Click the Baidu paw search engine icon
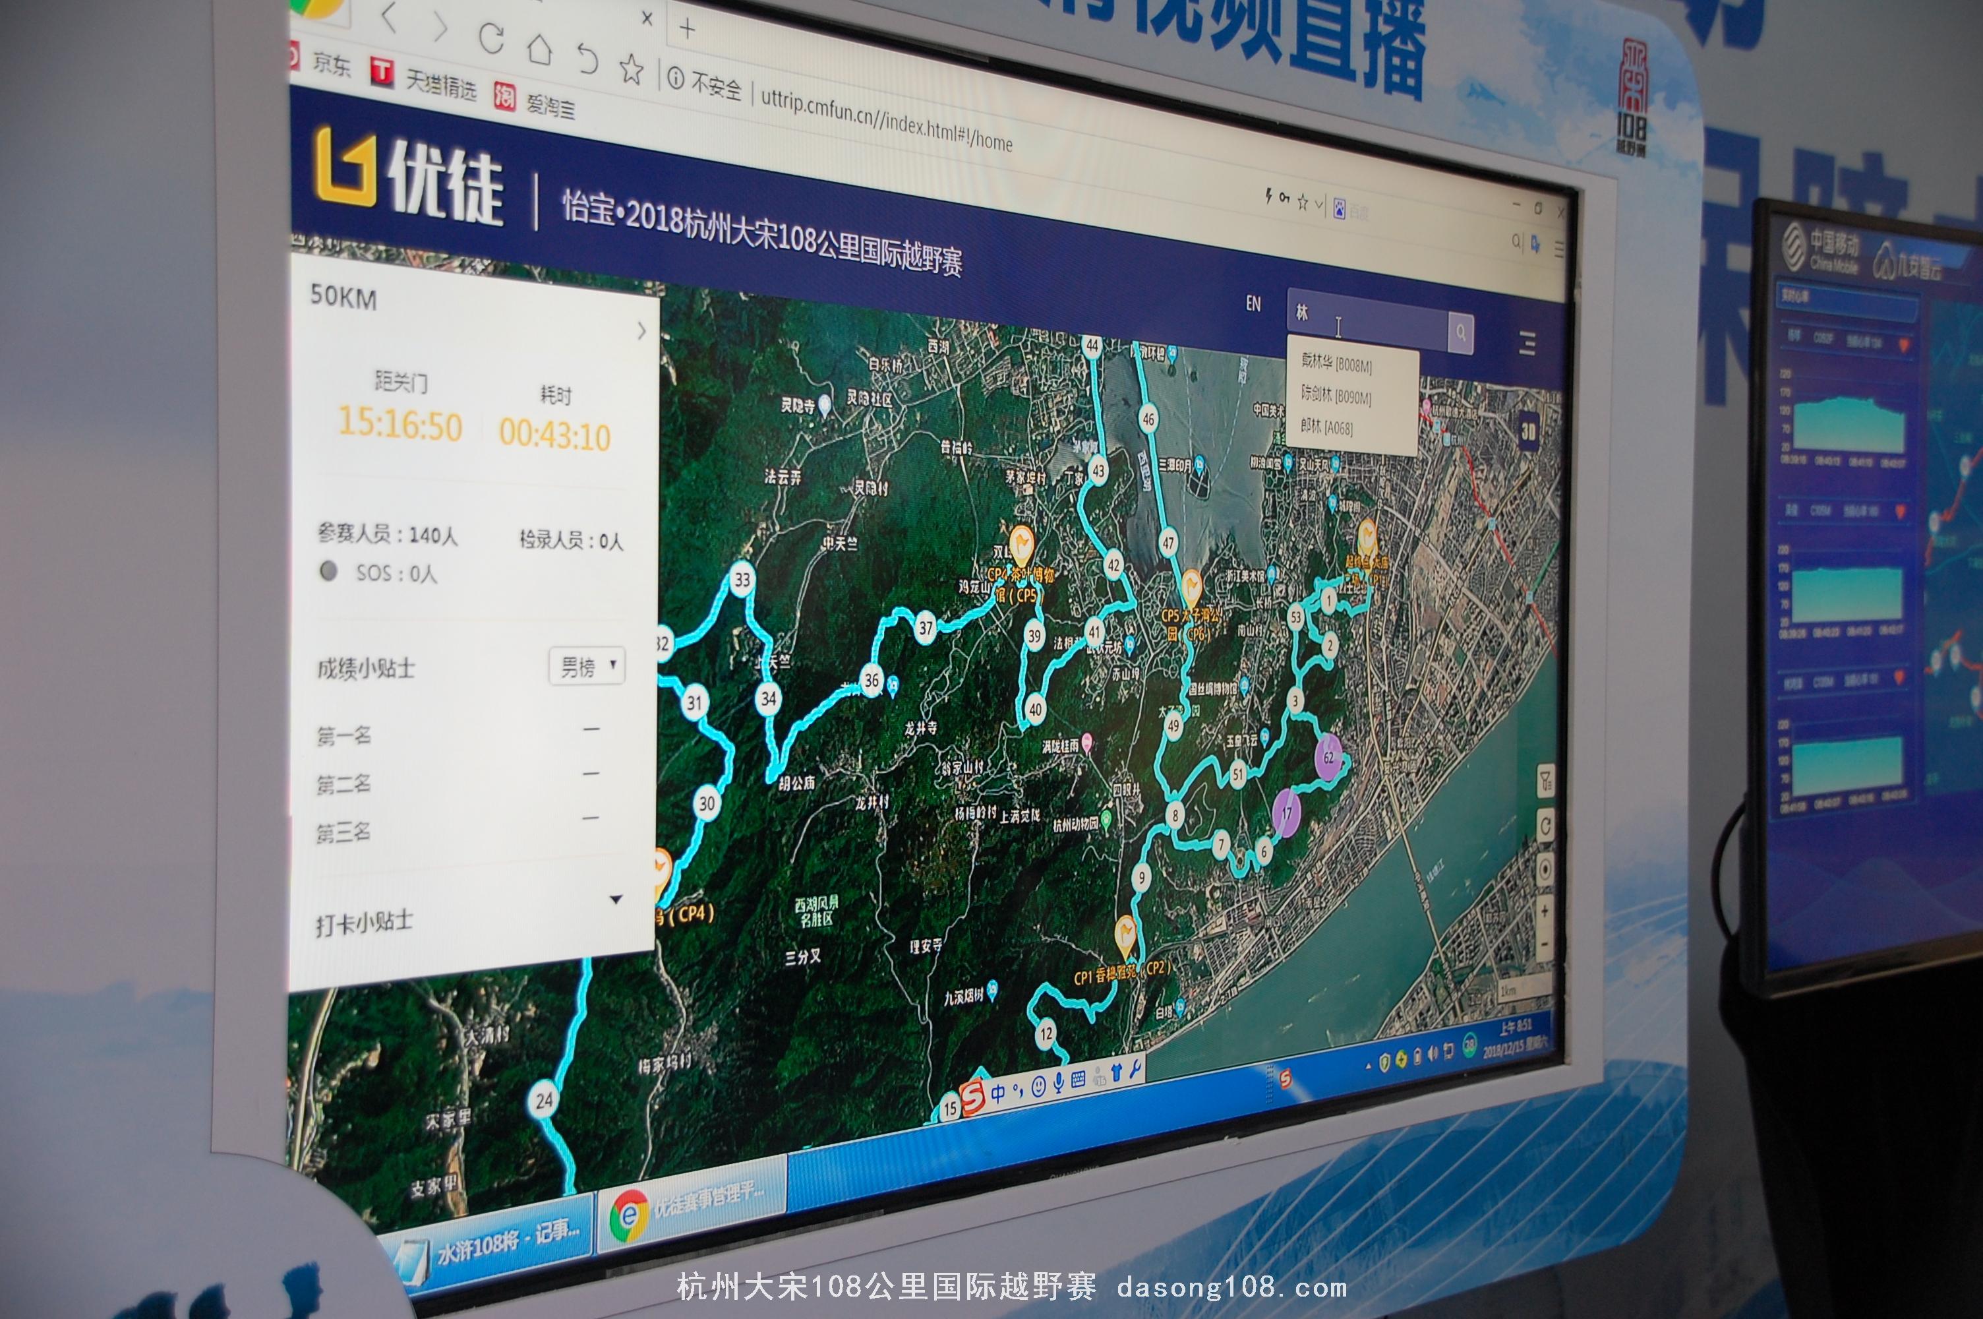1983x1319 pixels. click(1340, 208)
